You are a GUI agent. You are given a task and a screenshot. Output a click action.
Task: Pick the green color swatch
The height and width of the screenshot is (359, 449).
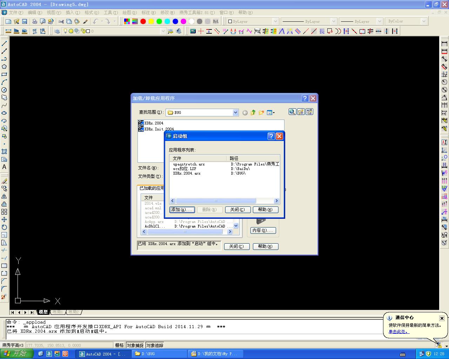[159, 21]
